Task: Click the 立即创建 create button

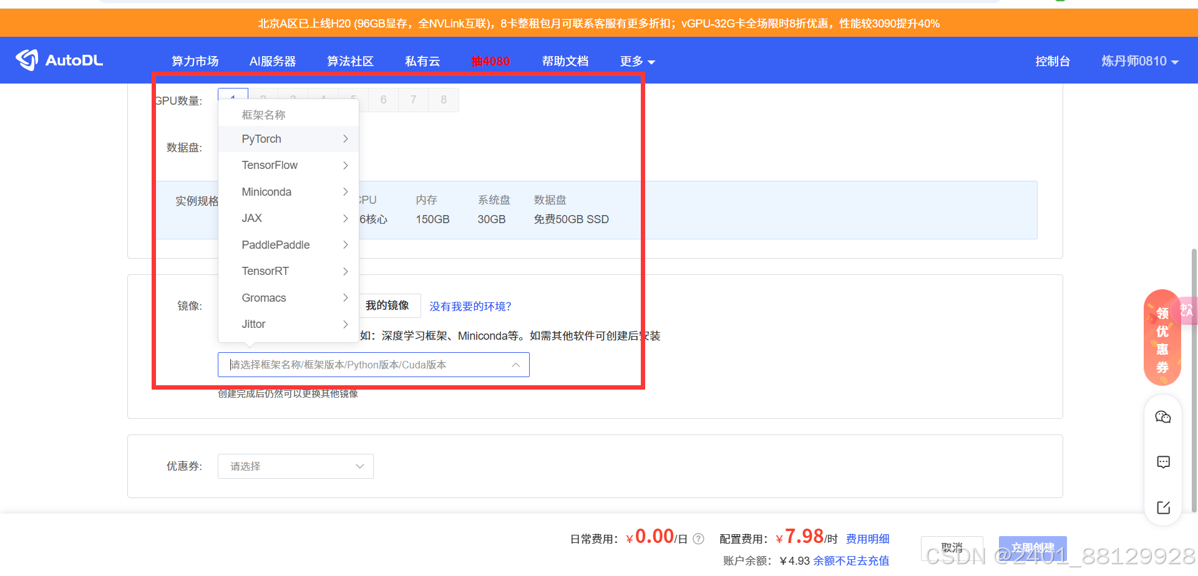Action: 1033,548
